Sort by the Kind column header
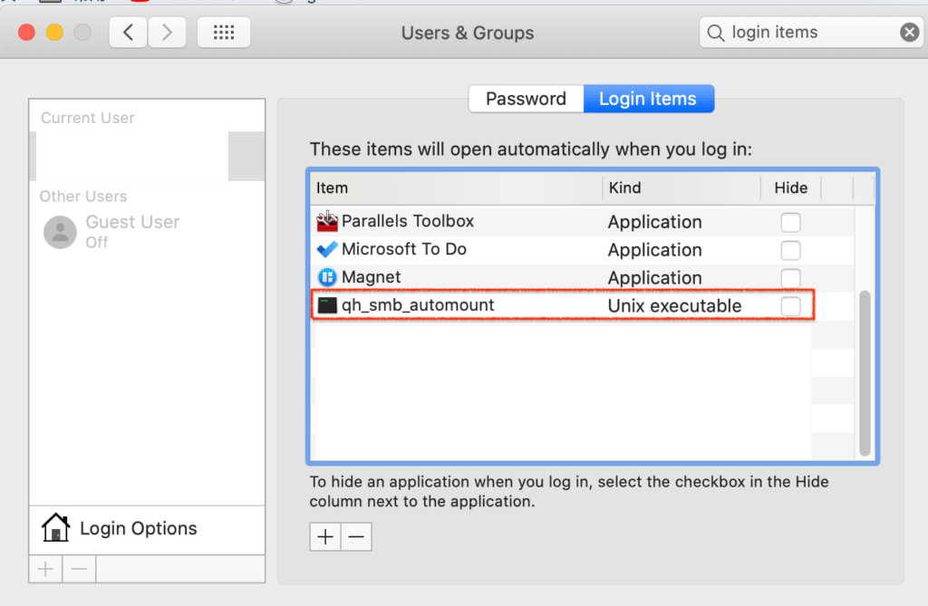The image size is (928, 606). coord(681,188)
